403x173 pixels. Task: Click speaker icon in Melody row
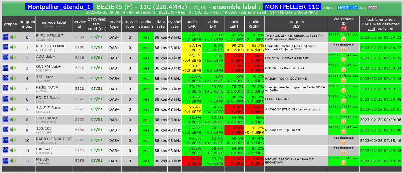click(x=13, y=161)
